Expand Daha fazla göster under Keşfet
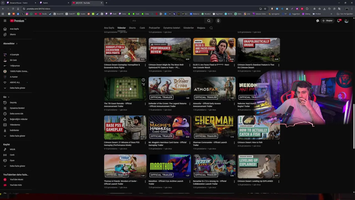This screenshot has height=200, width=355. tap(17, 166)
